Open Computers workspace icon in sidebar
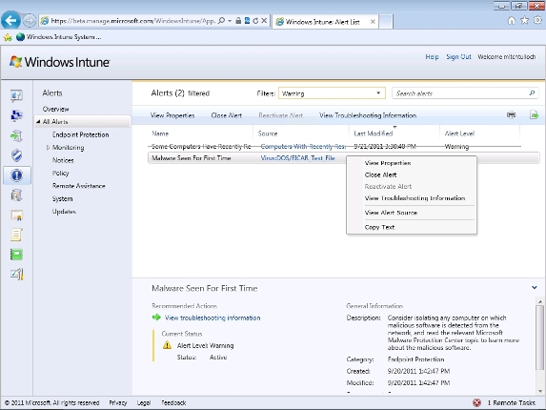 click(x=16, y=115)
